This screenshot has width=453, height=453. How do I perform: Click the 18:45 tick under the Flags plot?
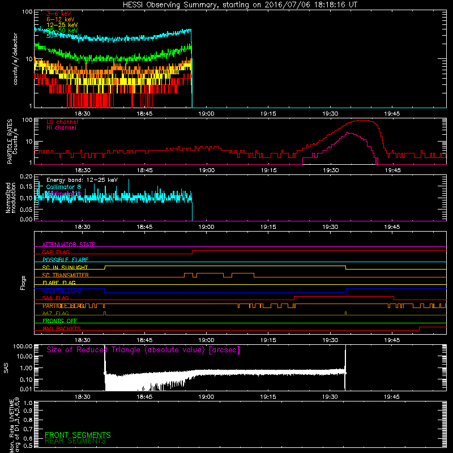click(144, 340)
